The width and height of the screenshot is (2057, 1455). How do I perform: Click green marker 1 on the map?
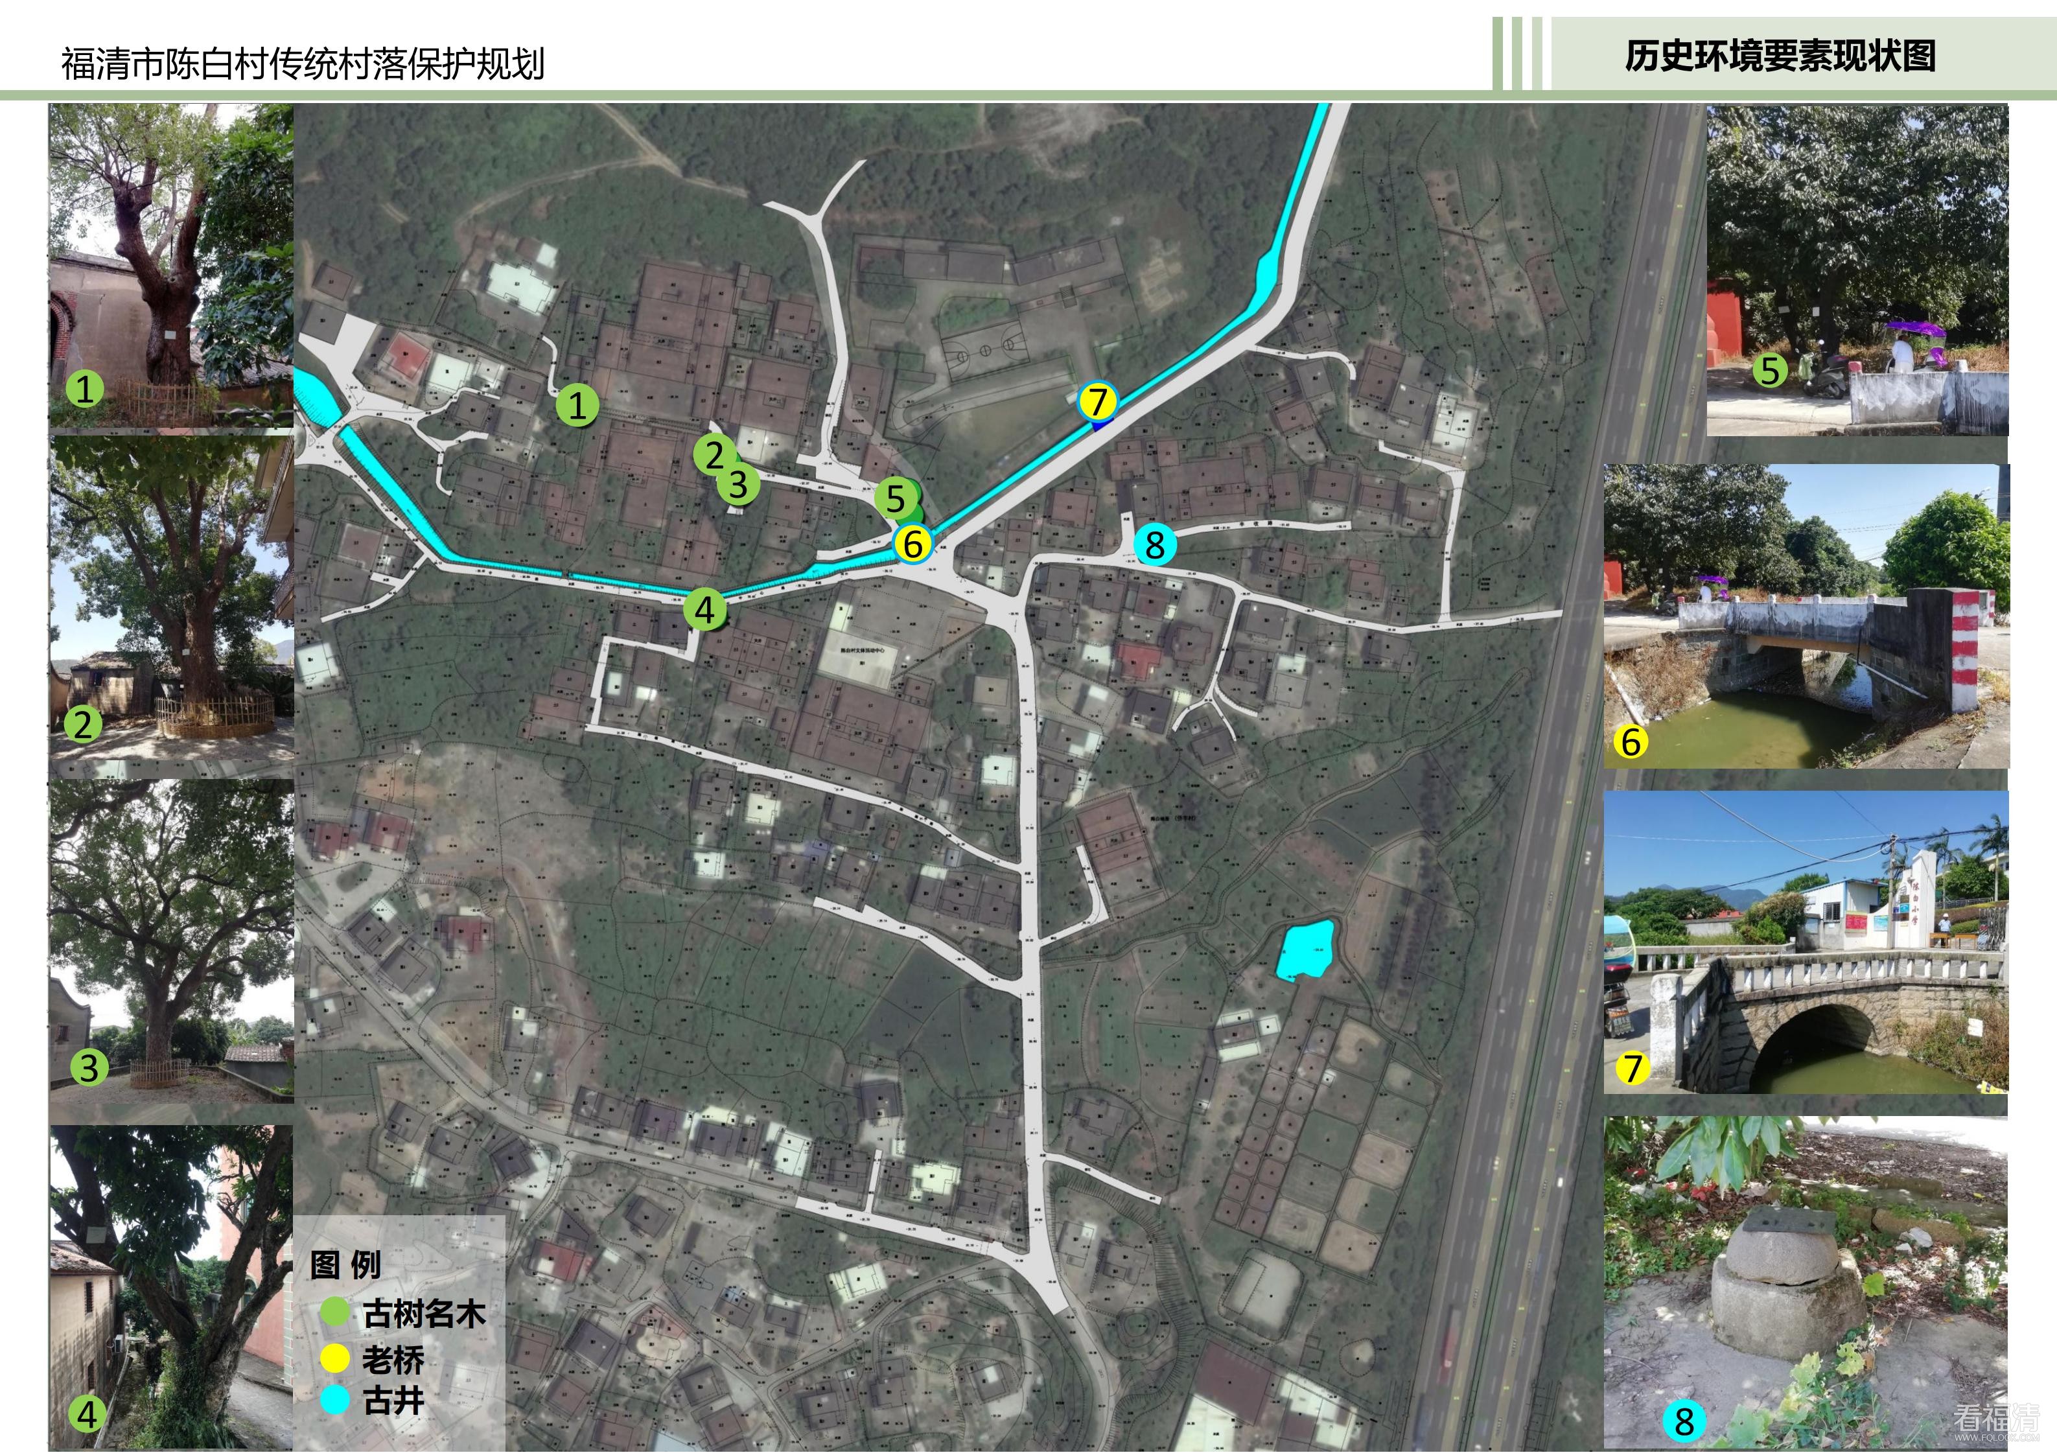[x=577, y=405]
